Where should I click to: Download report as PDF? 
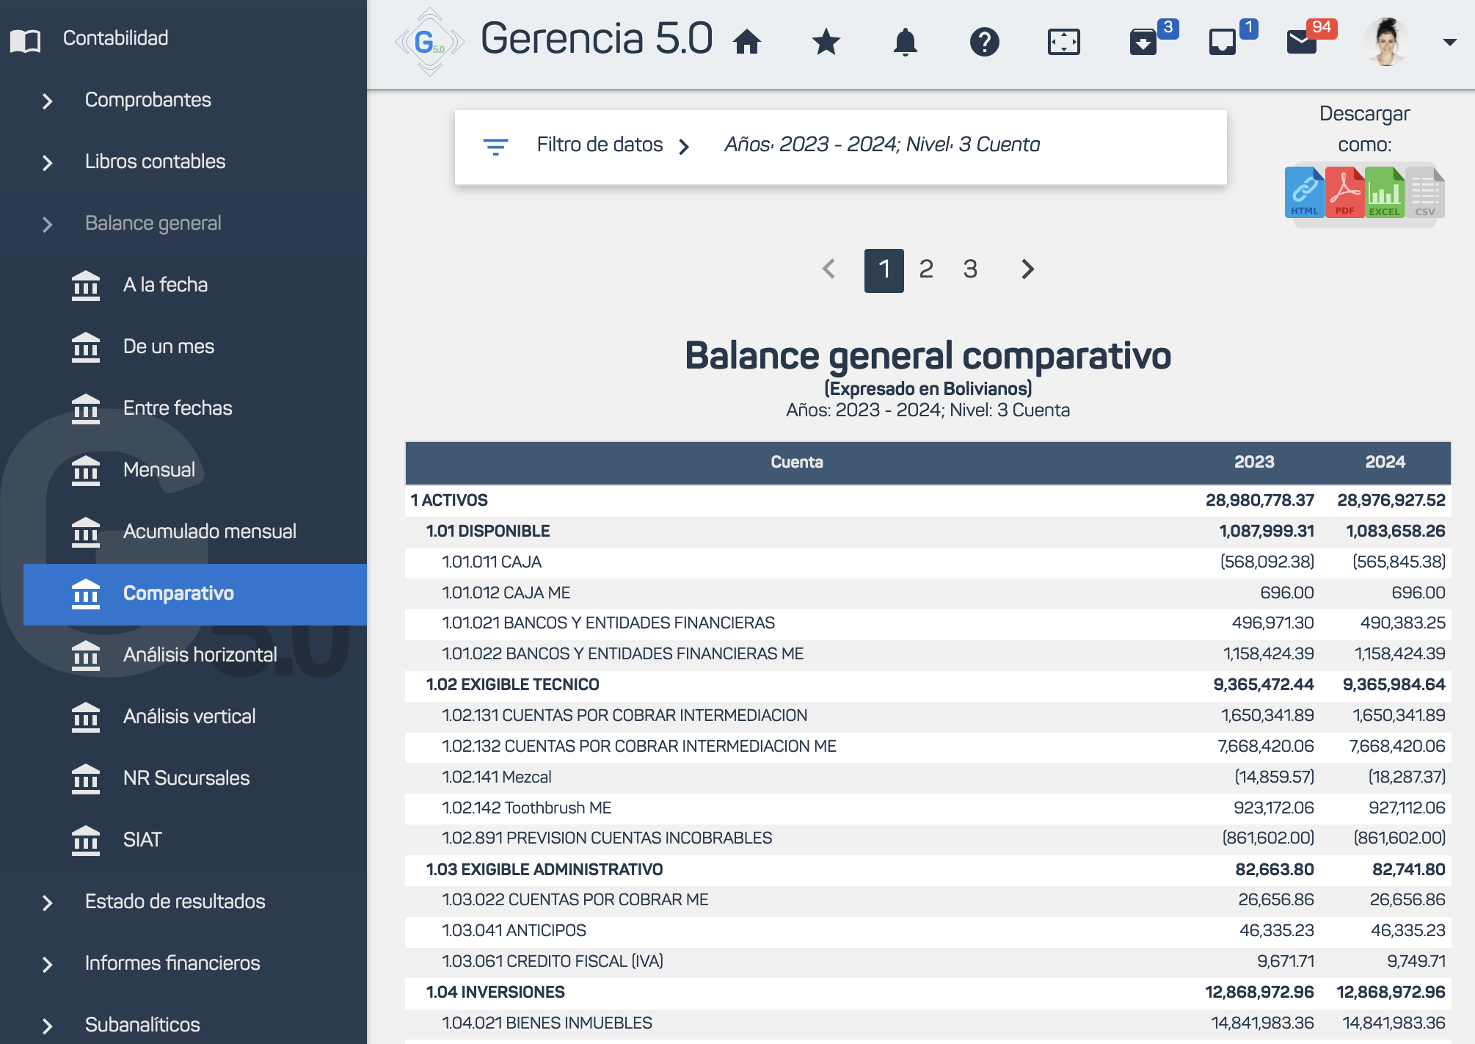tap(1344, 192)
